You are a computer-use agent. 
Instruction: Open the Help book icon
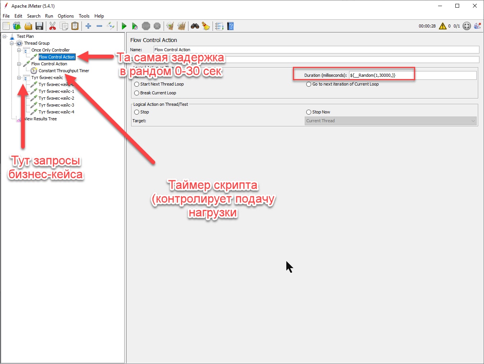(230, 26)
